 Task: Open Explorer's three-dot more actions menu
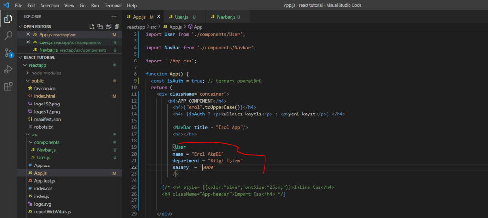(x=113, y=17)
